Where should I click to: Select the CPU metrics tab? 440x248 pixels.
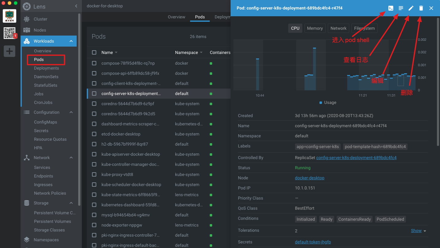tap(295, 28)
